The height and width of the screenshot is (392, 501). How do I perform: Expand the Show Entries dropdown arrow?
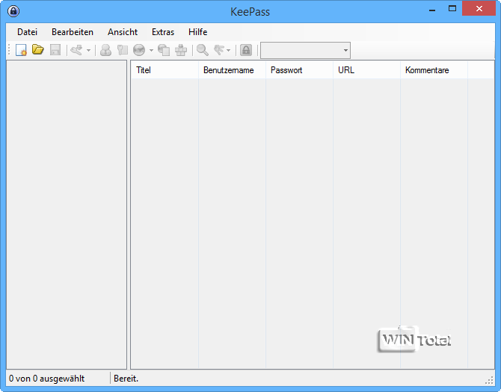click(228, 50)
